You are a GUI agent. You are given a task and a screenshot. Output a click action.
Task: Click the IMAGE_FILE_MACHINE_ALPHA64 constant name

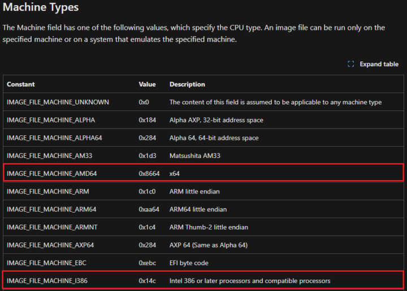point(54,138)
